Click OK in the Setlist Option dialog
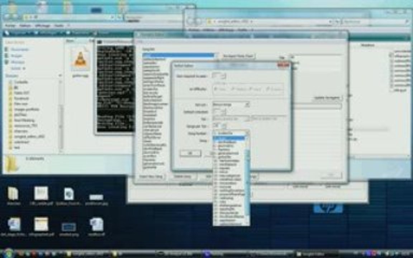Viewport: 413px width, 258px height. [x=190, y=153]
